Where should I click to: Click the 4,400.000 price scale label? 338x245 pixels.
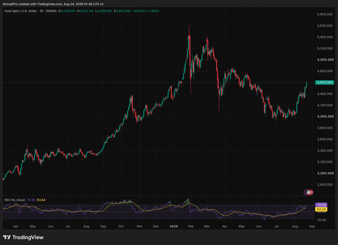coord(325,94)
